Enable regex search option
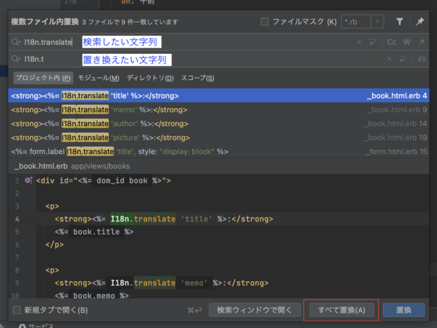Viewport: 437px width, 328px height. [422, 42]
